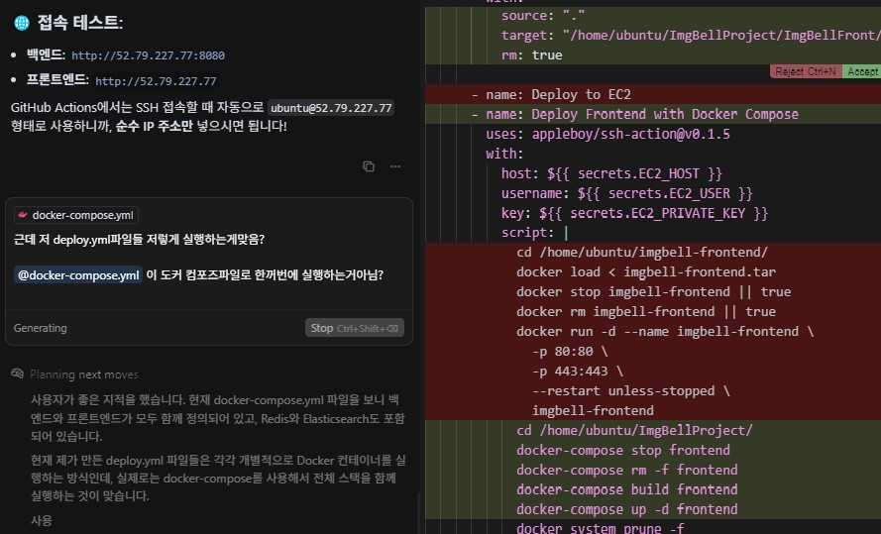
Task: Click the ubuntu@52.79.227.77 inline code
Action: pos(331,108)
